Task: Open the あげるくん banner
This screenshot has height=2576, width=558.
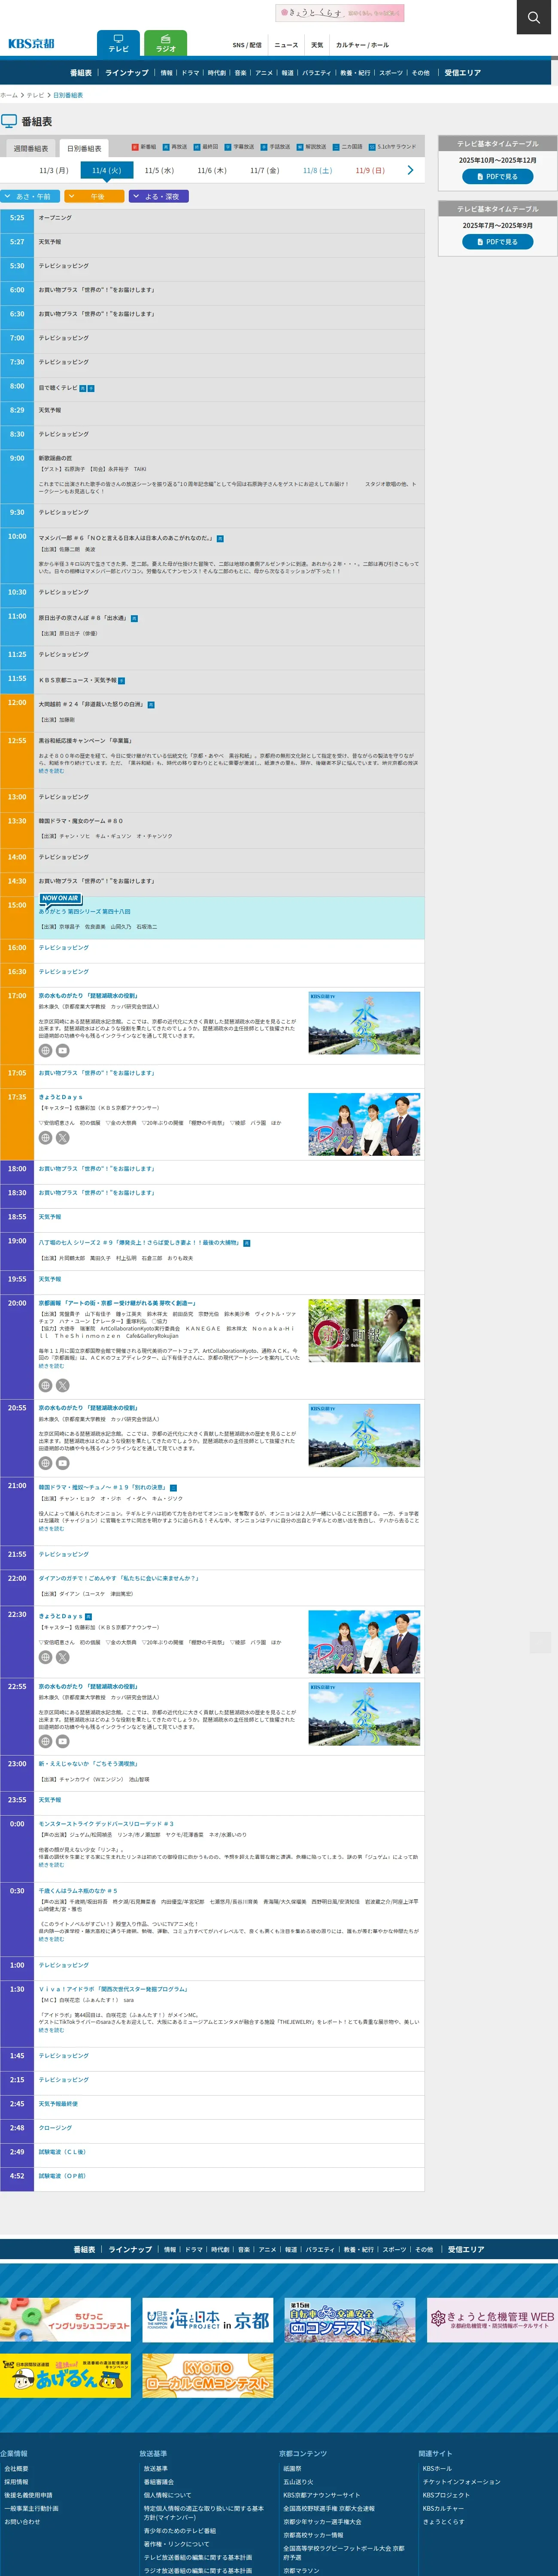Action: click(x=65, y=2375)
